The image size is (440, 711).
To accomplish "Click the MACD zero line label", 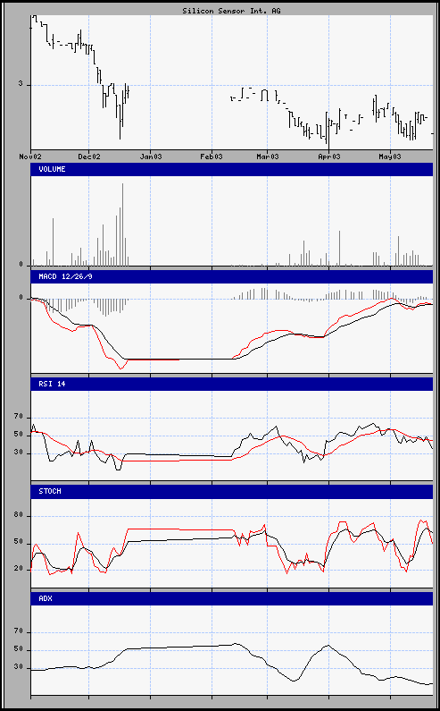I will pos(21,298).
